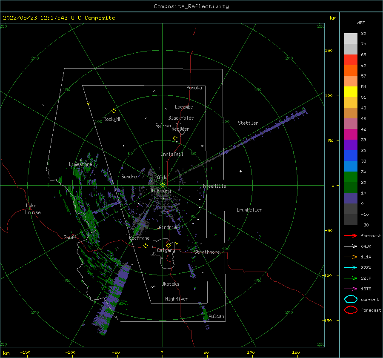The image size is (383, 358).
Task: Click the Banff label on map
Action: pyautogui.click(x=70, y=237)
